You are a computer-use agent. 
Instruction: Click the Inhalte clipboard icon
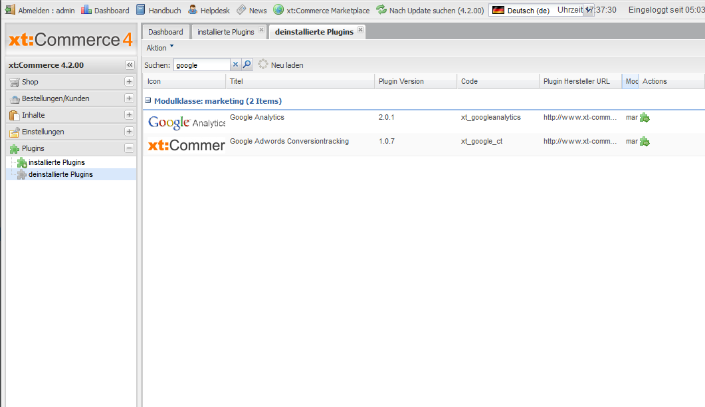15,115
